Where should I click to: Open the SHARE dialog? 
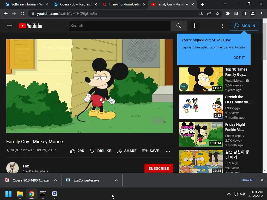pyautogui.click(x=127, y=151)
